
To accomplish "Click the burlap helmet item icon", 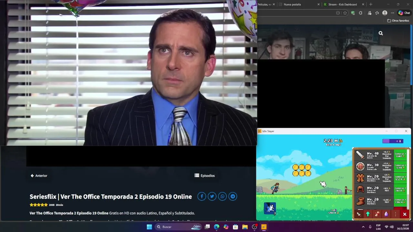I will pos(360,189).
